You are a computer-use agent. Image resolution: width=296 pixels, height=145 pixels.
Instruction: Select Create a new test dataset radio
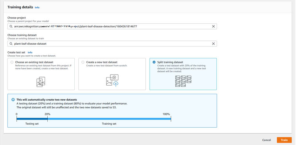[83, 62]
